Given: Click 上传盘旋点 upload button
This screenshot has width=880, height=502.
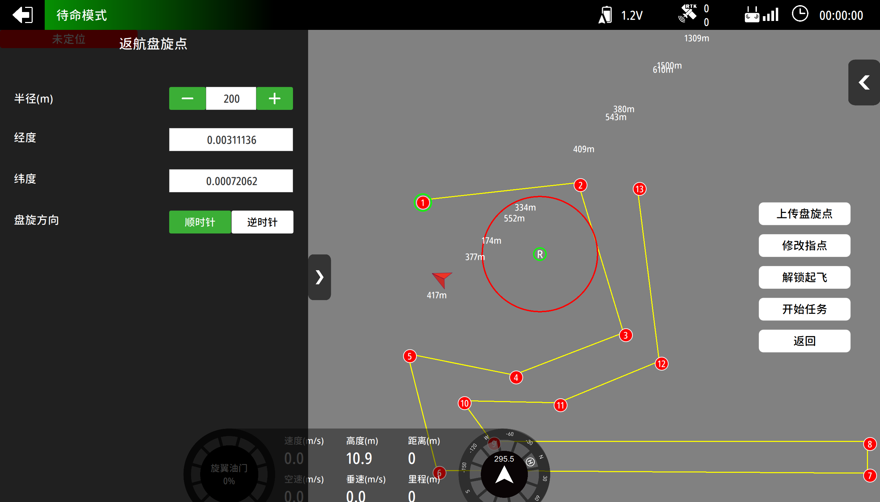Looking at the screenshot, I should (804, 214).
